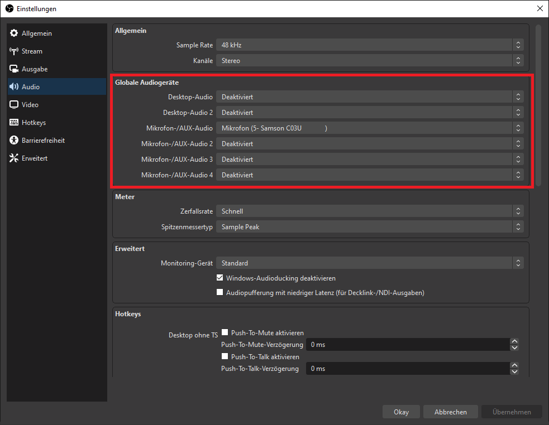Screen dimensions: 549x425
Task: Click the Abbrechen button
Action: (450, 412)
